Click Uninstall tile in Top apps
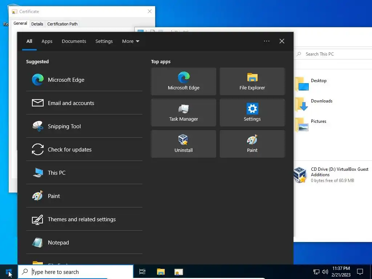 (183, 144)
